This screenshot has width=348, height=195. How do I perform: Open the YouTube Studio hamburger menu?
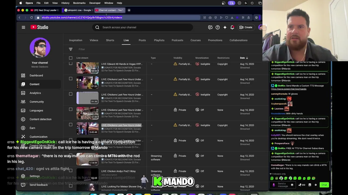(x=23, y=27)
